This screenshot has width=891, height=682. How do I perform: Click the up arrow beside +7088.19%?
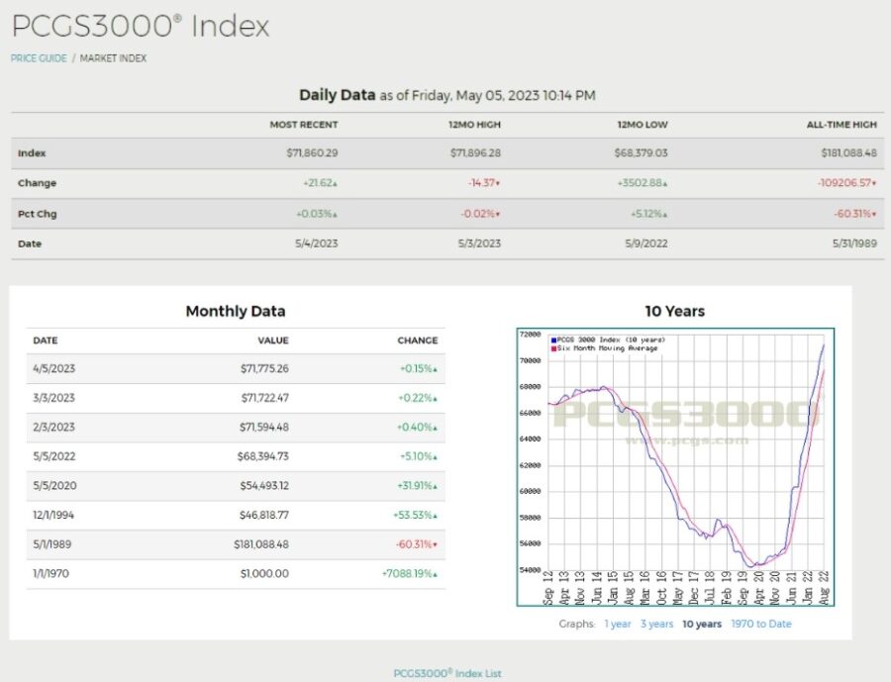(x=436, y=574)
